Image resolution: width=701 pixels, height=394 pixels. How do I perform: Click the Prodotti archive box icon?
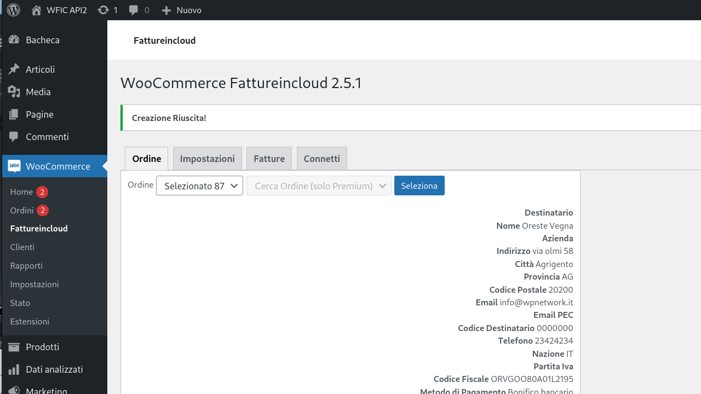(x=14, y=347)
